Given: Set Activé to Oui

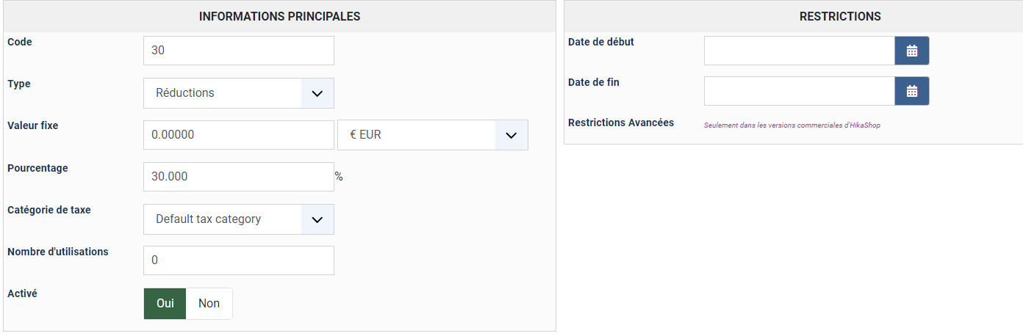Looking at the screenshot, I should click(165, 303).
